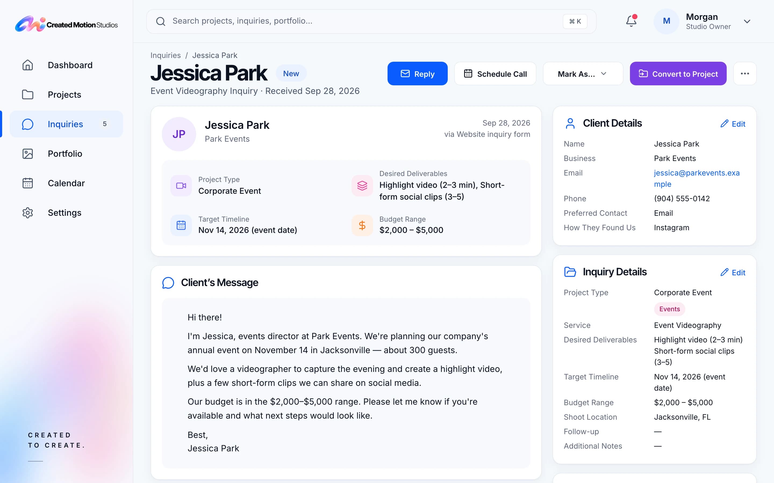Click the Reply button
This screenshot has width=774, height=483.
click(x=417, y=74)
